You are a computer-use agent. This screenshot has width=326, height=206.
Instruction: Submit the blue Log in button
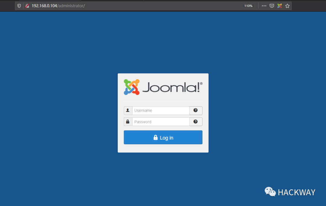163,137
